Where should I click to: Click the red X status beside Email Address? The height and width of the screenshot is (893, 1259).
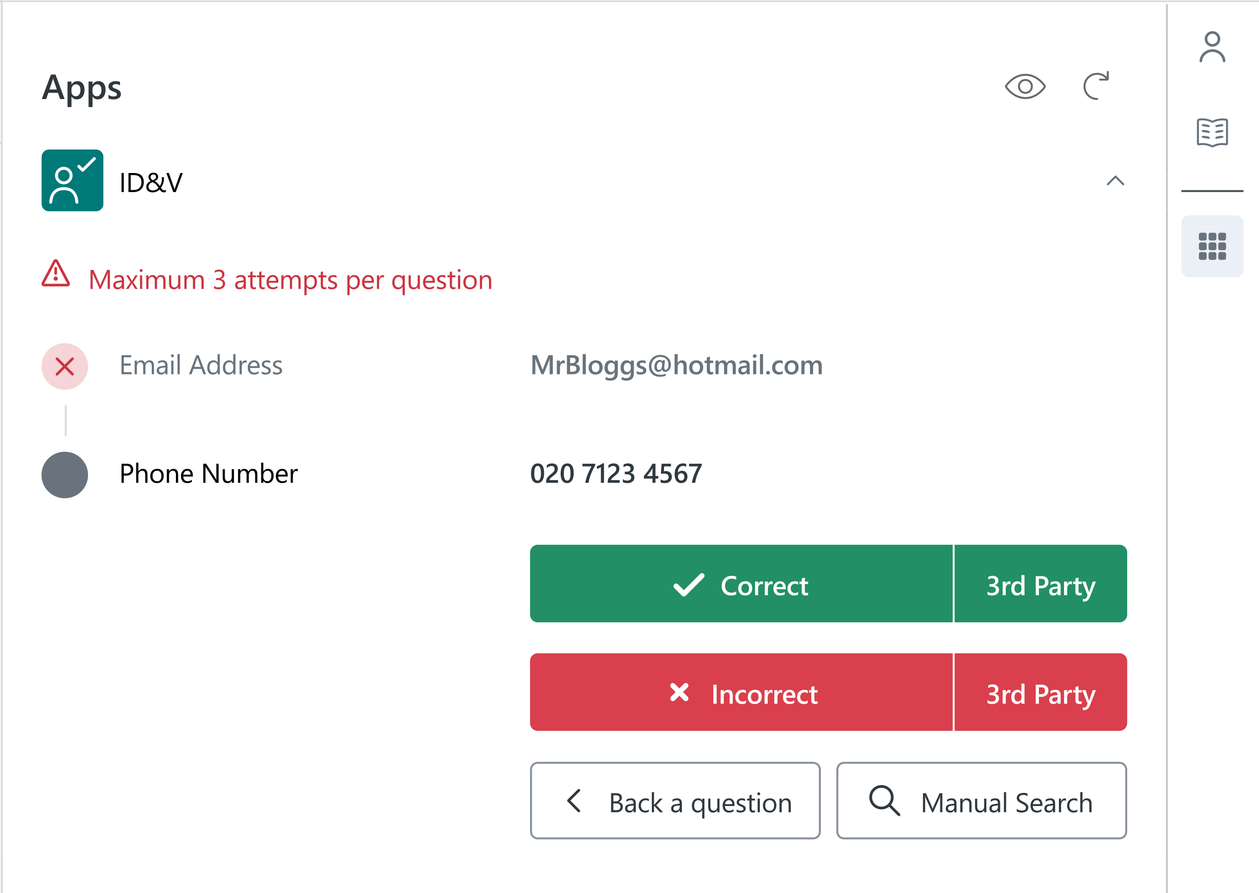coord(65,366)
